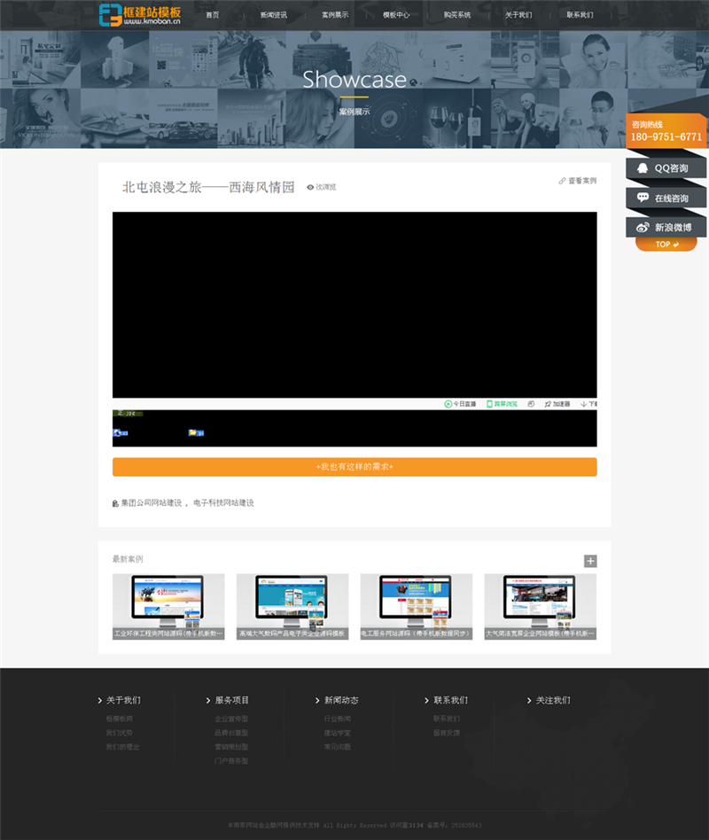709x840 pixels.
Task: Select 模板中心 from the top menu
Action: (x=396, y=15)
